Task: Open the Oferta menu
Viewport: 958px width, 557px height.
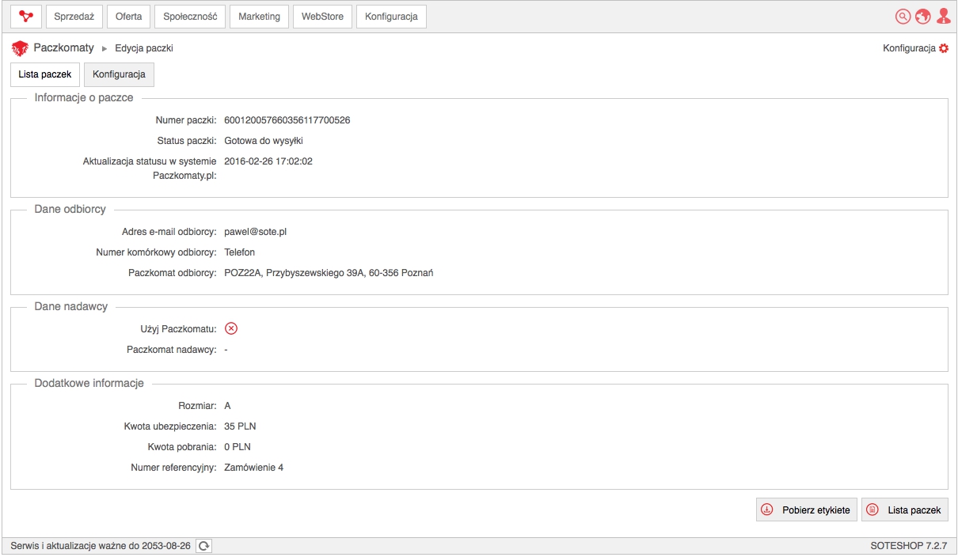Action: click(x=128, y=17)
